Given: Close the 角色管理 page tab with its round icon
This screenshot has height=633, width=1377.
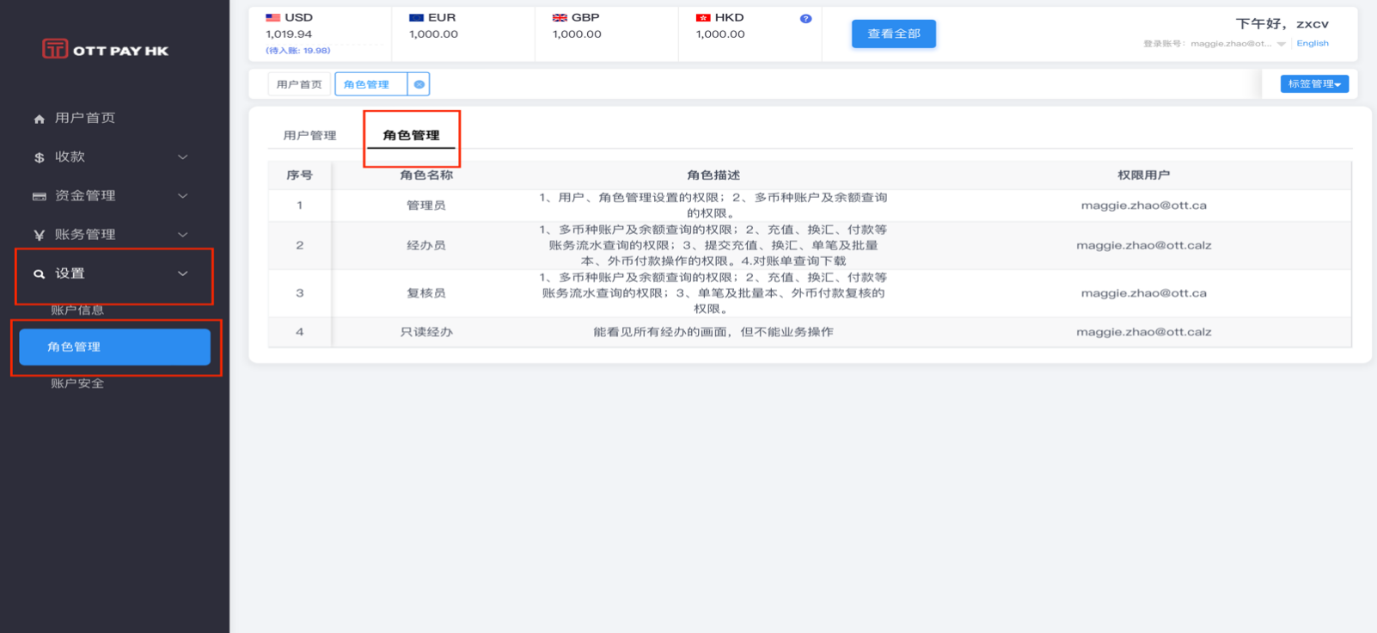Looking at the screenshot, I should (x=419, y=84).
